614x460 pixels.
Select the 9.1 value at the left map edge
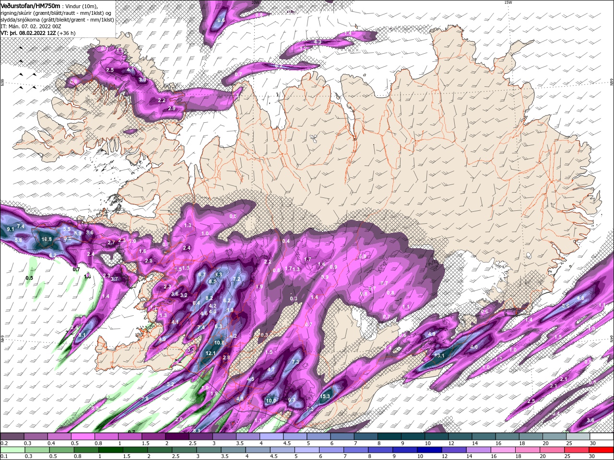point(11,229)
